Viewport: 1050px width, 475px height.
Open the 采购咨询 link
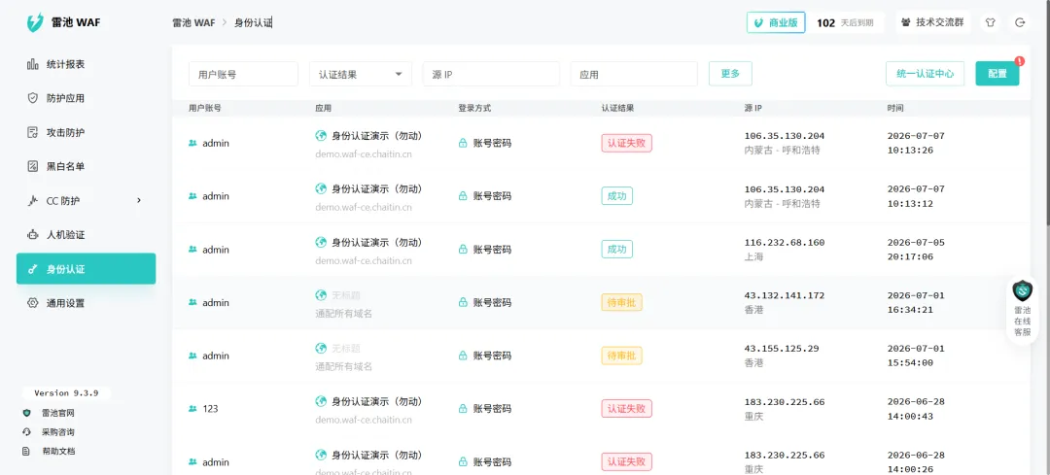(58, 432)
